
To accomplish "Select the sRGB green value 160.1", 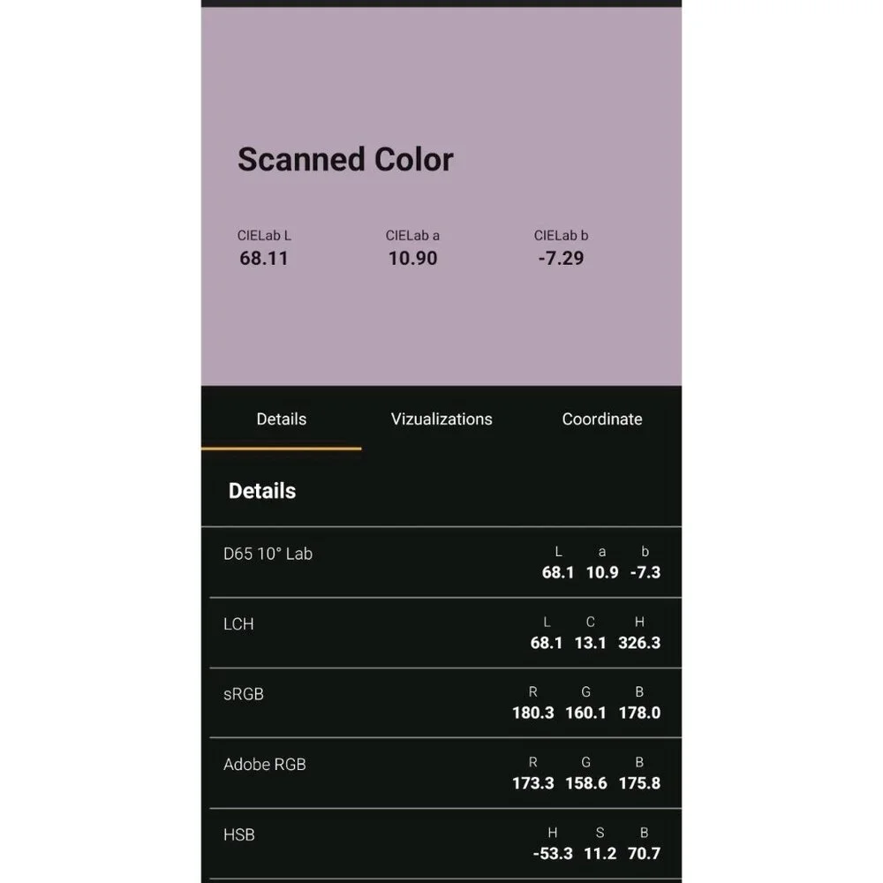I will point(585,713).
